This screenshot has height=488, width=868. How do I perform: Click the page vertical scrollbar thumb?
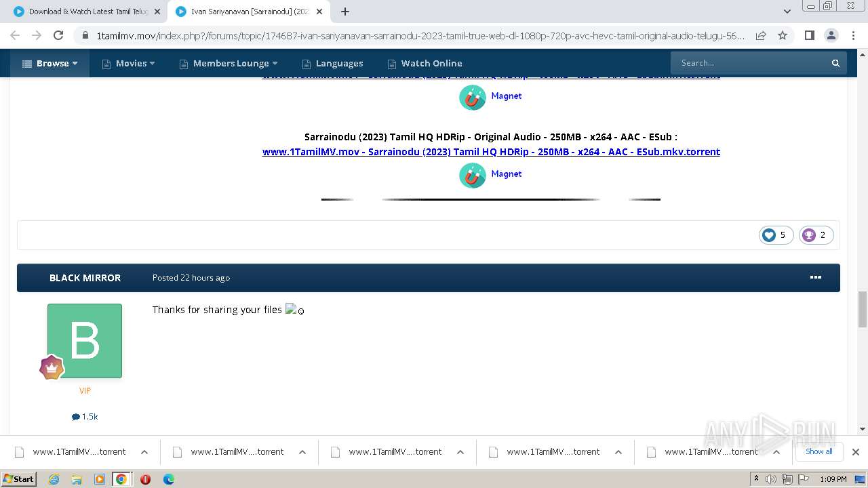click(x=862, y=309)
